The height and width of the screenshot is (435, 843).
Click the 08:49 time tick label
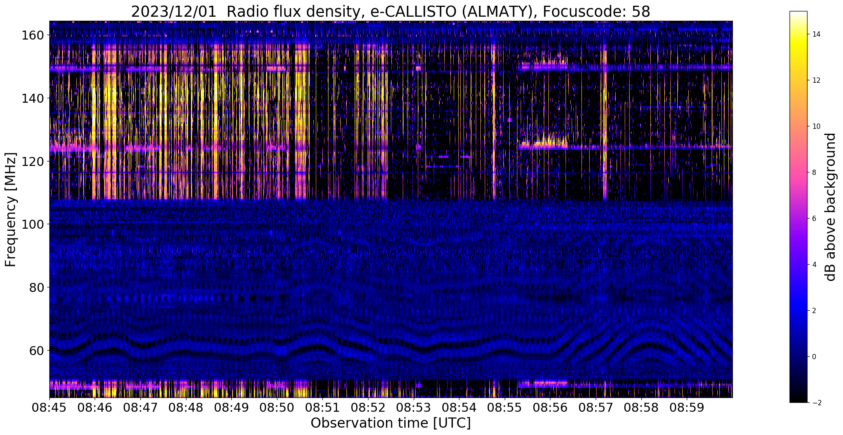(231, 407)
